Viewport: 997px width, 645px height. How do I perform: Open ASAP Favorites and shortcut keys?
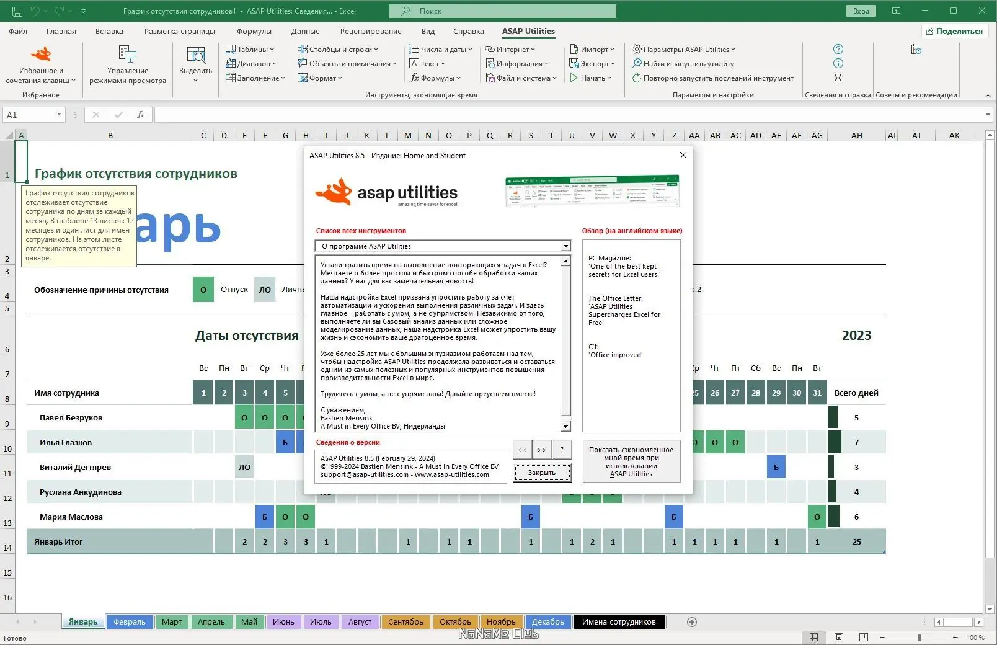41,65
